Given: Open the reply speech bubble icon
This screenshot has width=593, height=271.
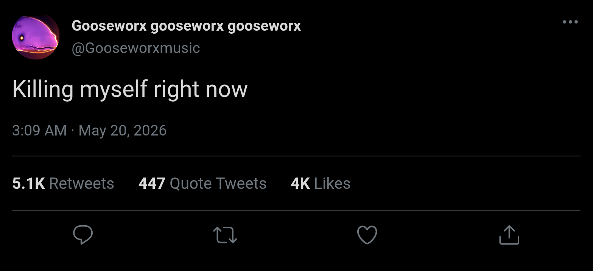Looking at the screenshot, I should [83, 235].
